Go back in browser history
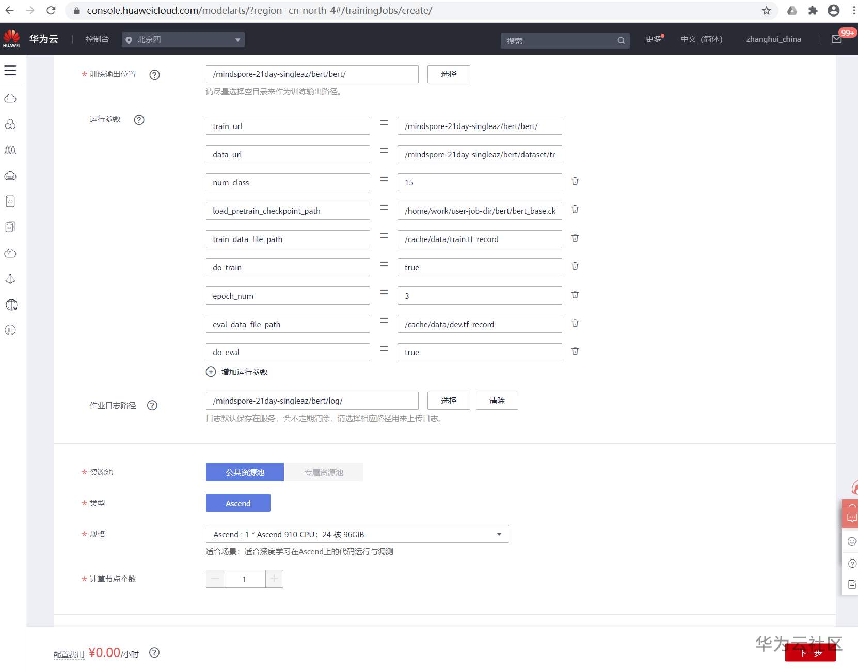858x672 pixels. (10, 10)
